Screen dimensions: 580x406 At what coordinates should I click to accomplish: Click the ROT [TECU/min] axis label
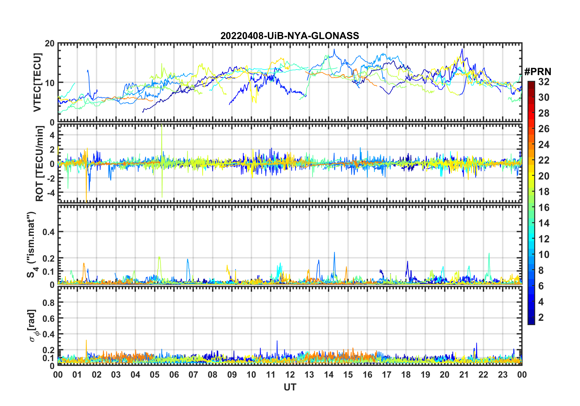pyautogui.click(x=40, y=164)
